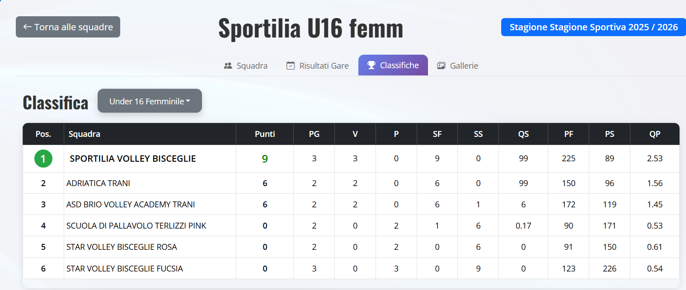The width and height of the screenshot is (686, 290).
Task: Click the calendar icon on Risultati Gare
Action: point(291,65)
